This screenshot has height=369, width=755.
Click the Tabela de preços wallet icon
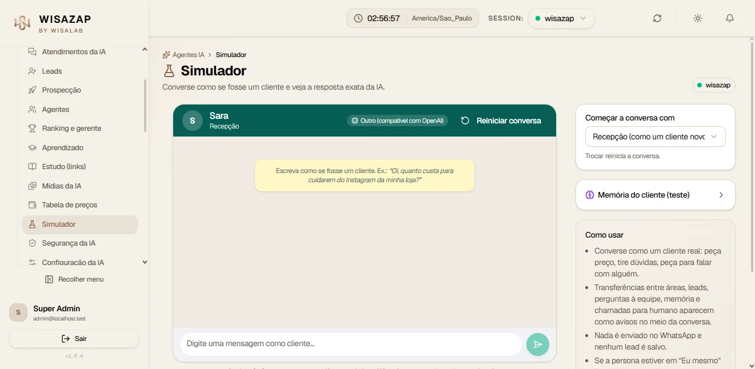click(33, 205)
